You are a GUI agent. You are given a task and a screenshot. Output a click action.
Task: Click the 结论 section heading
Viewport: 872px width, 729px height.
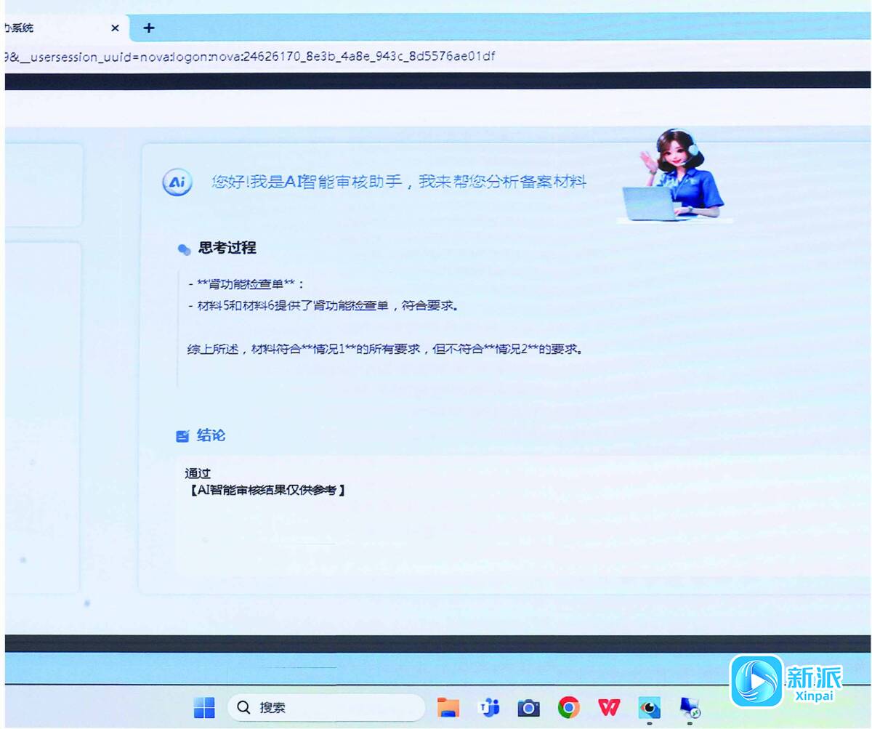tap(211, 435)
